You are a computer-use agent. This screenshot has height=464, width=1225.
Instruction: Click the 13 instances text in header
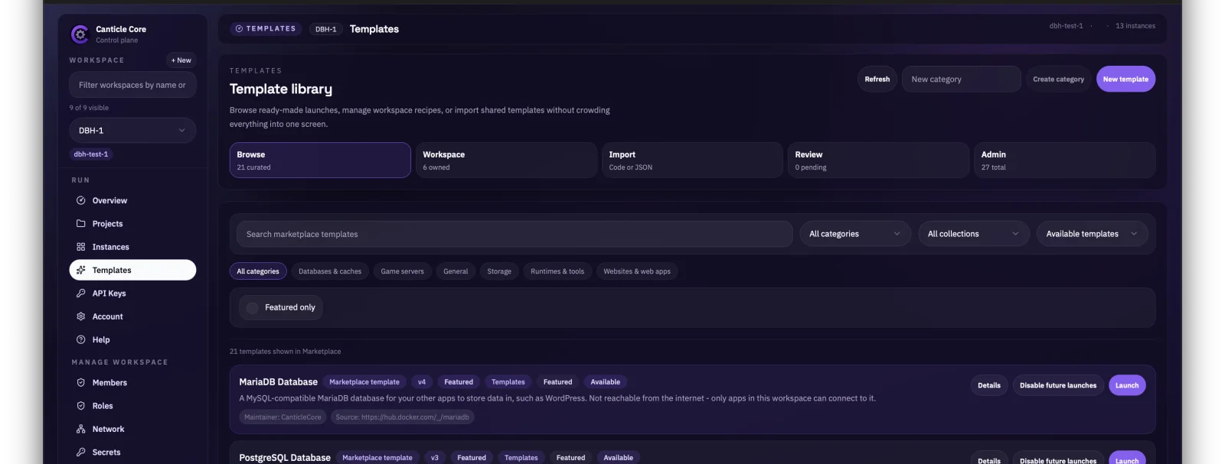point(1135,26)
